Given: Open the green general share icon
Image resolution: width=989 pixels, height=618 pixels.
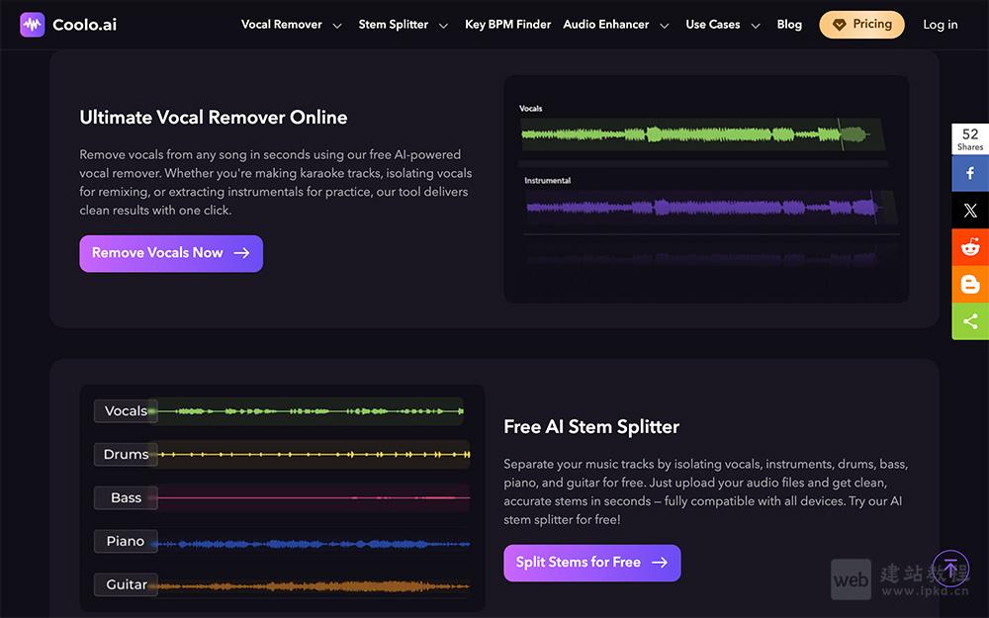Looking at the screenshot, I should coord(970,321).
